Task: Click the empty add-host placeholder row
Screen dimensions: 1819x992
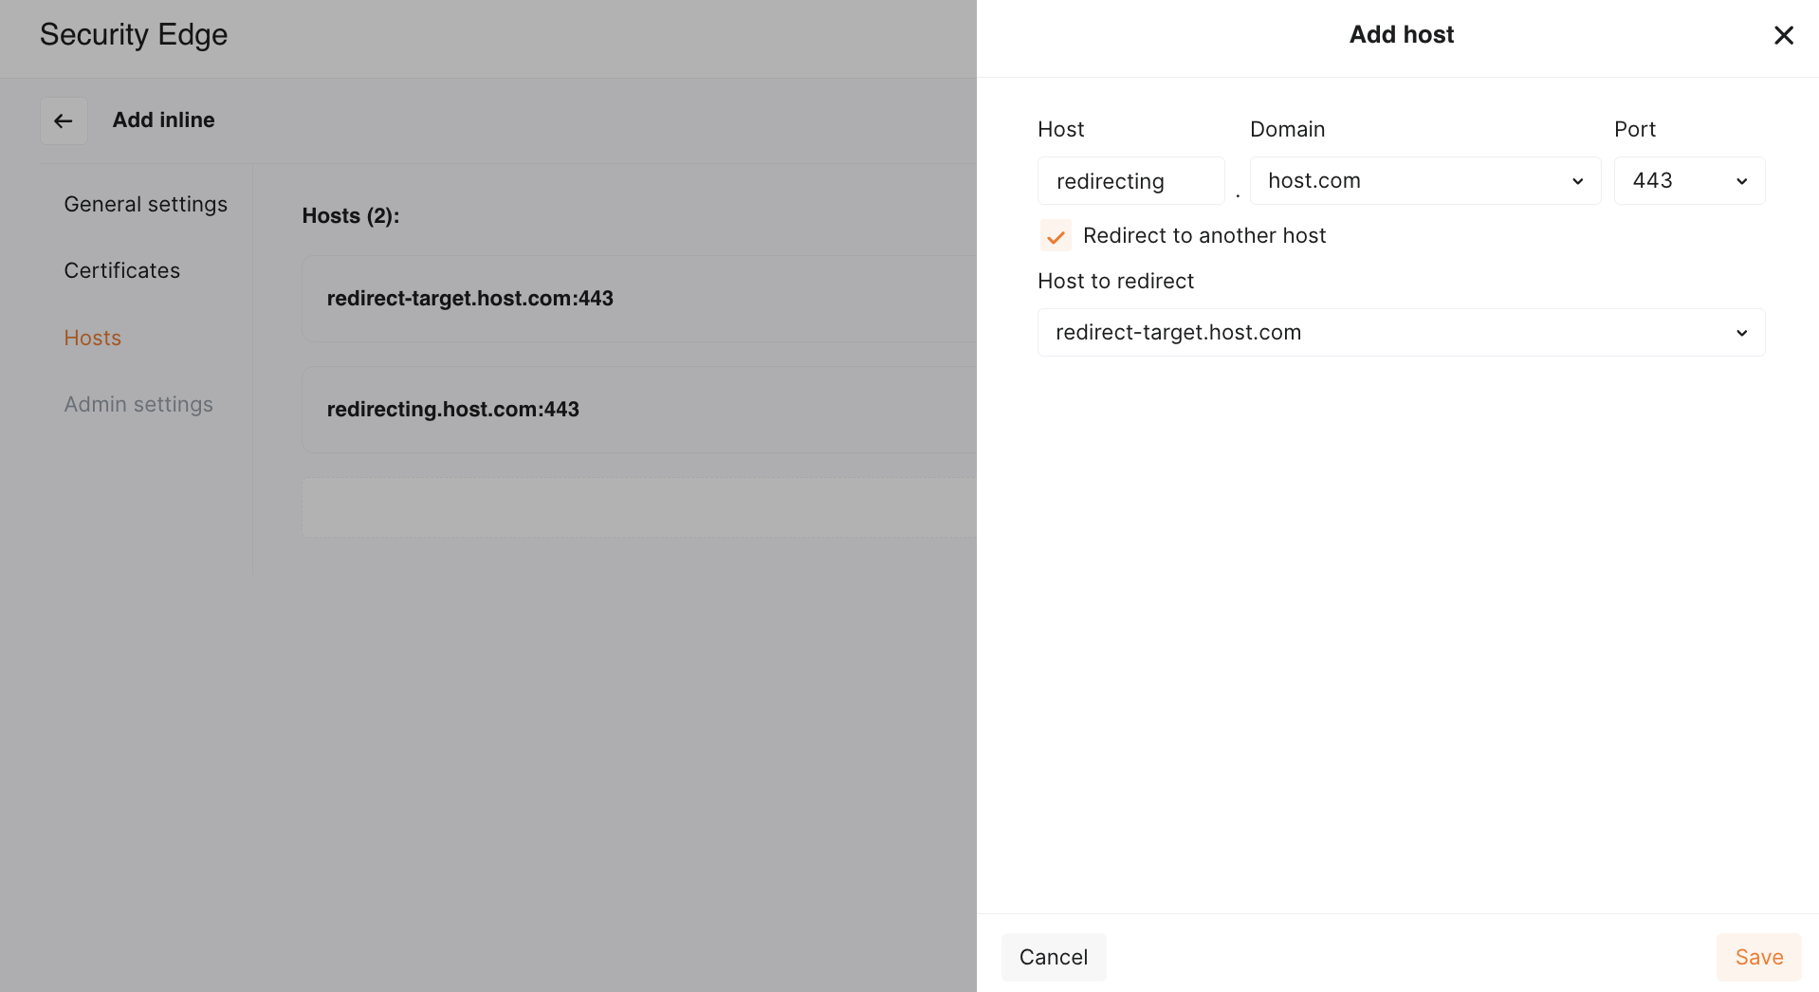Action: (637, 507)
